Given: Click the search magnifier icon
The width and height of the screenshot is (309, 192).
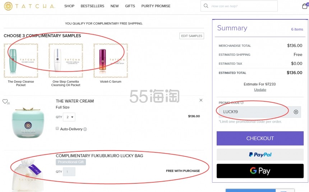Looking at the screenshot, I should [206, 6].
